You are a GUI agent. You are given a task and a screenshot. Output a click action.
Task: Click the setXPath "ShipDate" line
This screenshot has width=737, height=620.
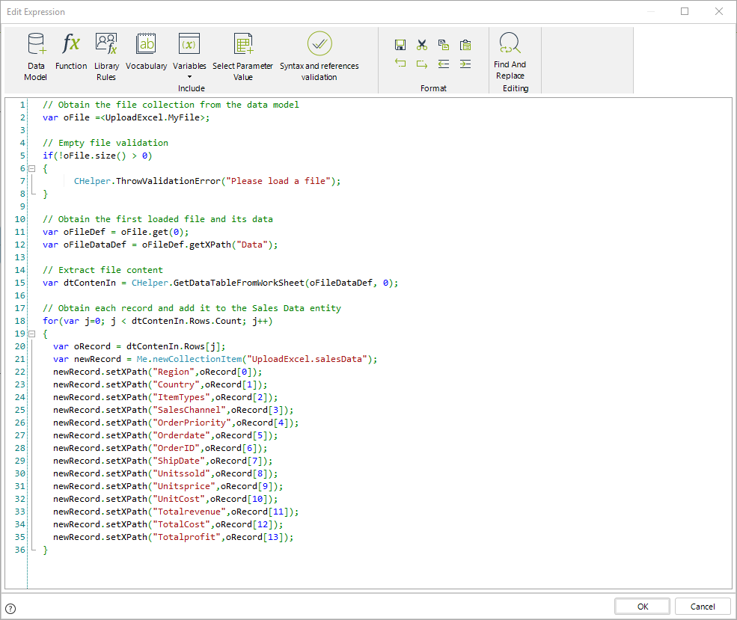tap(162, 460)
